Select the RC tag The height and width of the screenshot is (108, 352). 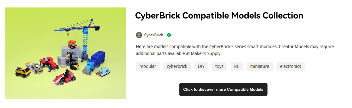[237, 66]
